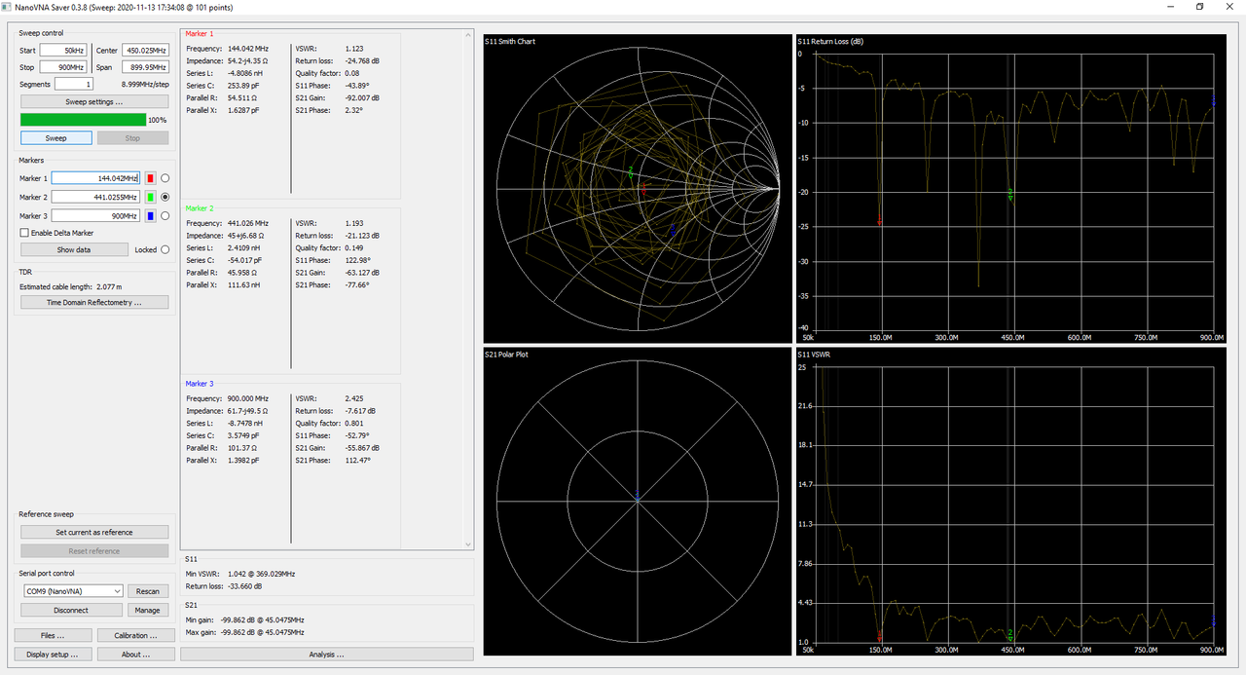Edit the Segments count field

74,85
